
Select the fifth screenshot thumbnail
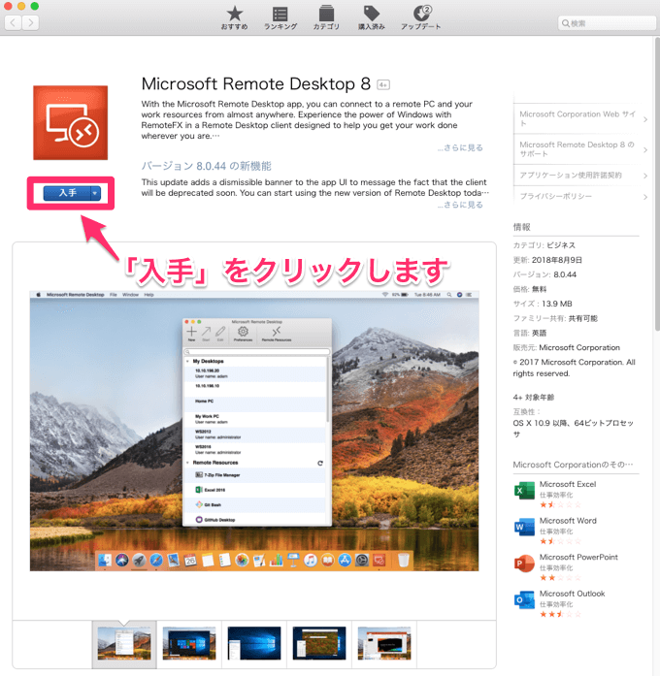coord(384,644)
